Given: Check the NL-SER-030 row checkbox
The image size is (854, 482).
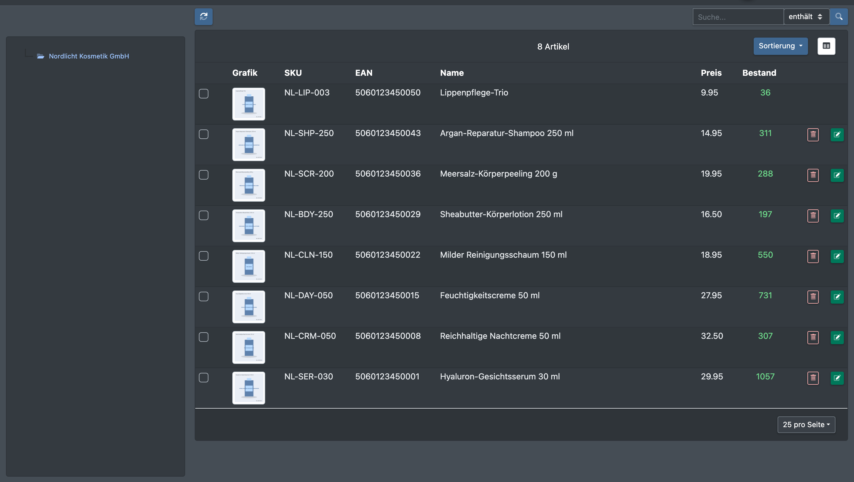Looking at the screenshot, I should [x=204, y=377].
